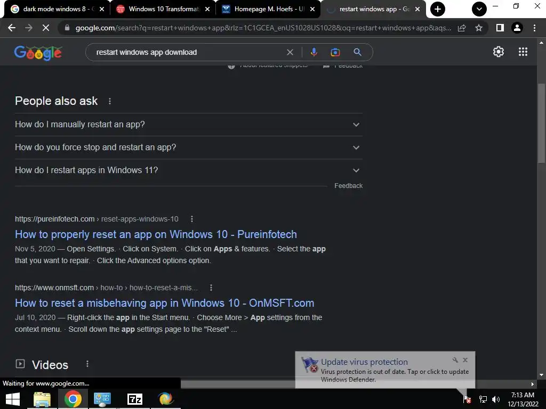
Task: Expand 'How do I manually restart an app?'
Action: click(188, 125)
